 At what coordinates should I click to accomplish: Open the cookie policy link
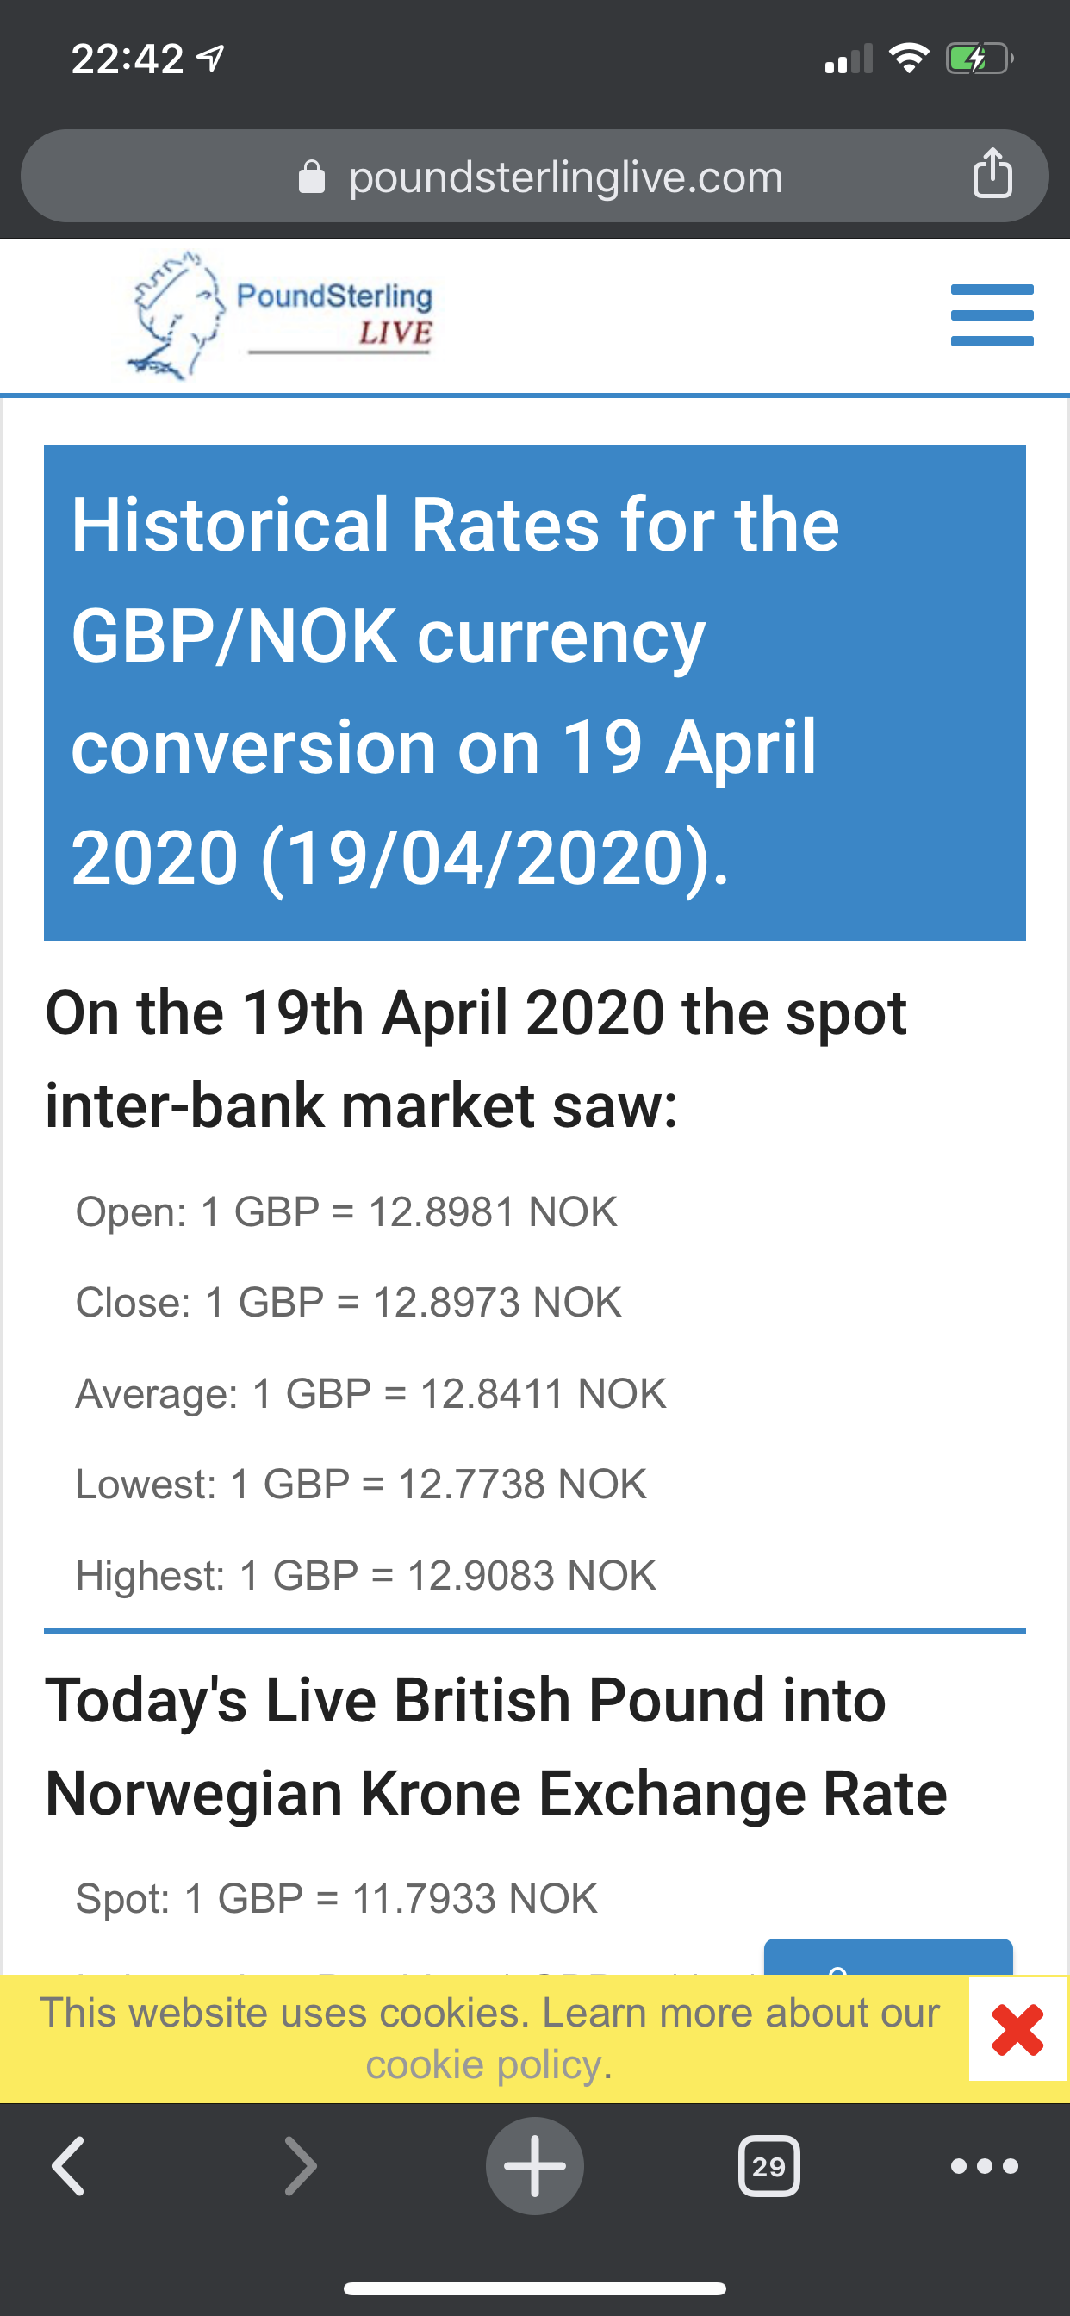(x=484, y=2064)
